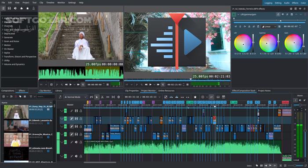Open the Online Resources tab
Screen dimensions: 308x168
point(166,91)
